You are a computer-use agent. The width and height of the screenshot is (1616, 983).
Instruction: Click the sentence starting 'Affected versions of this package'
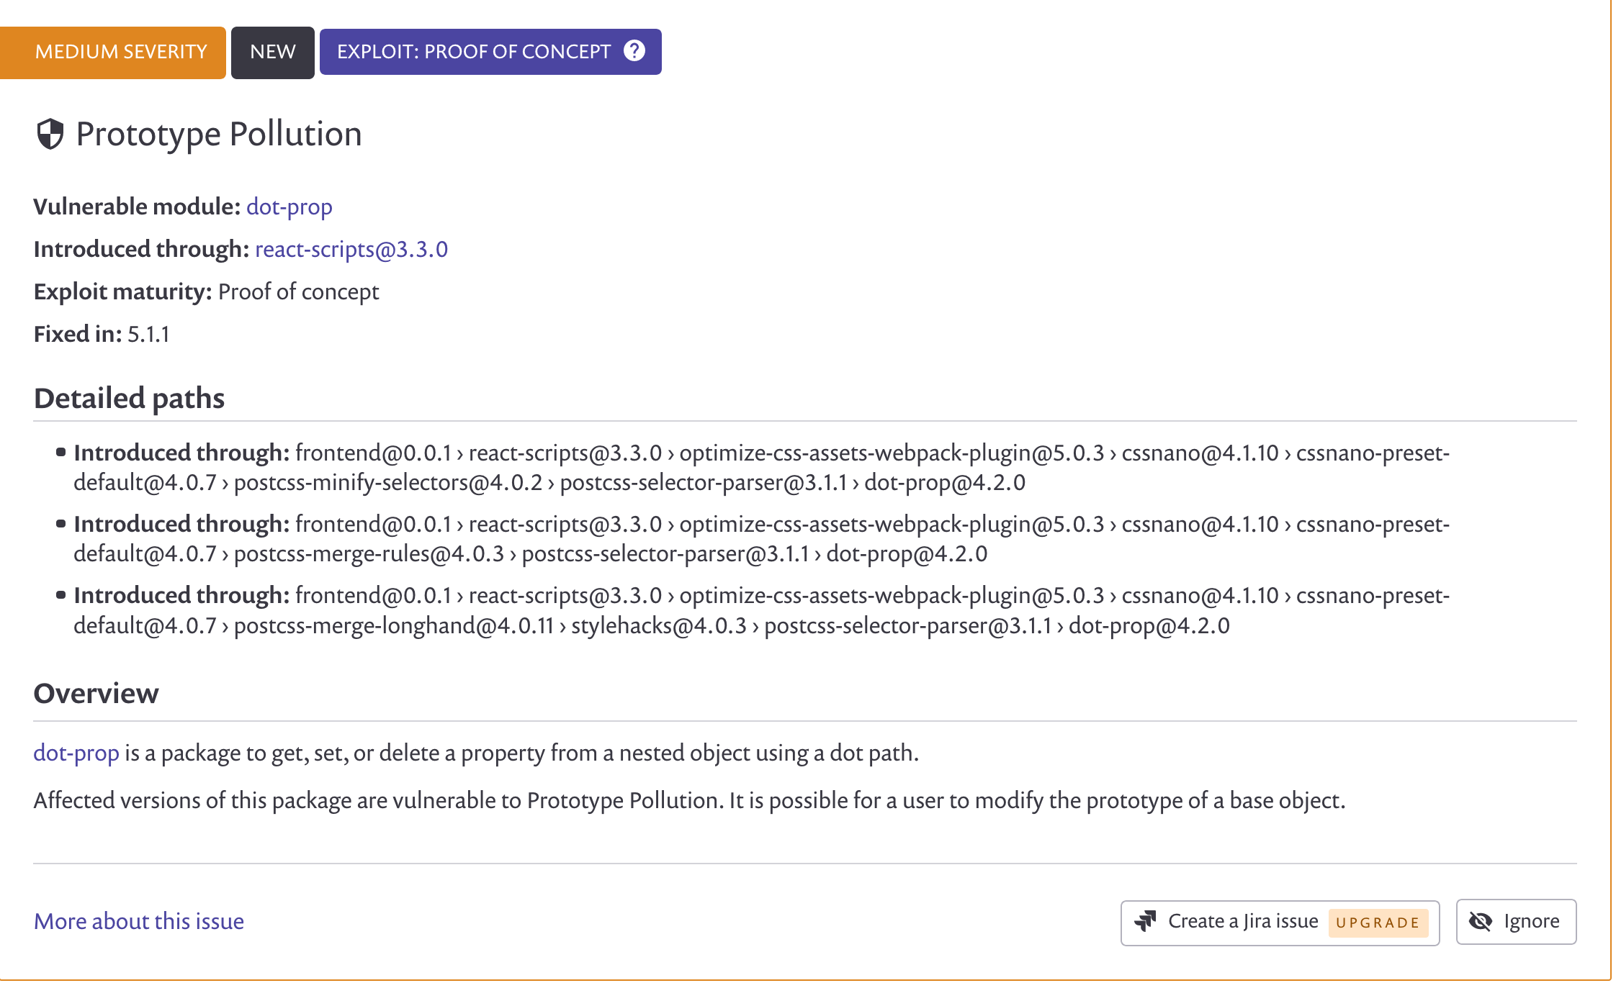tap(689, 800)
